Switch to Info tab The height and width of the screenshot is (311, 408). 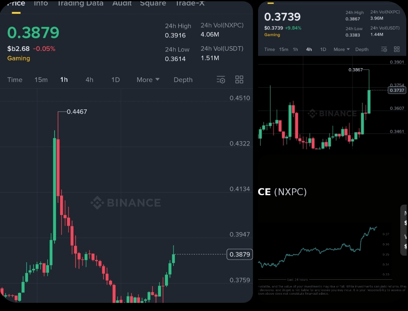pos(41,3)
